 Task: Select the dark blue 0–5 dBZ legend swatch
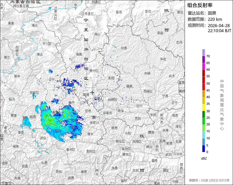point(204,149)
